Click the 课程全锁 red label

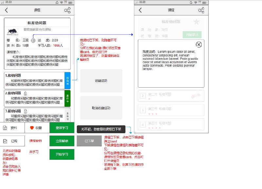click(35, 141)
